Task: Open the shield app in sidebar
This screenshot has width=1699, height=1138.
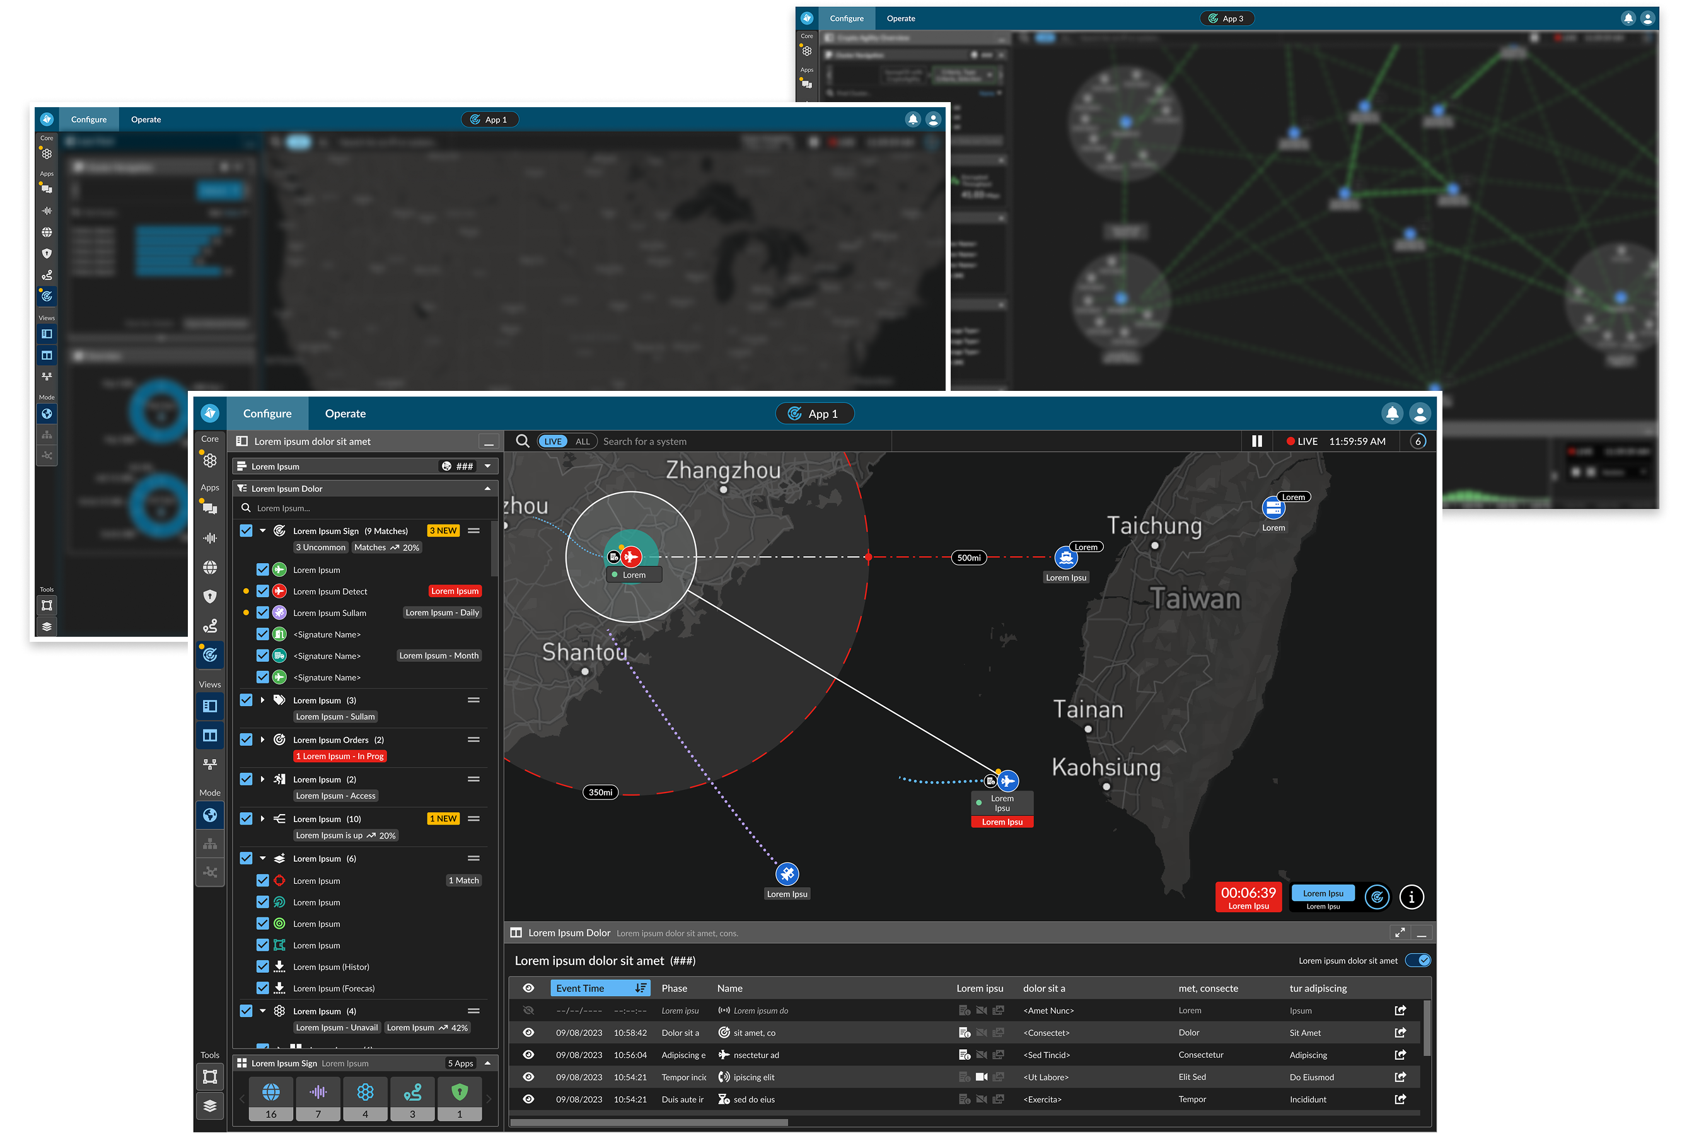Action: click(210, 596)
